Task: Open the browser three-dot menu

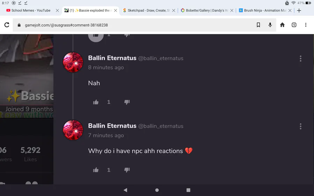Action: point(306,25)
